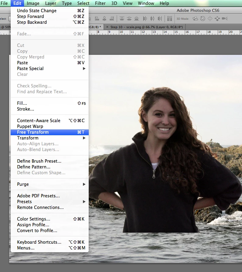242x272 pixels.
Task: Open the 3D menu
Action: coord(114,3)
